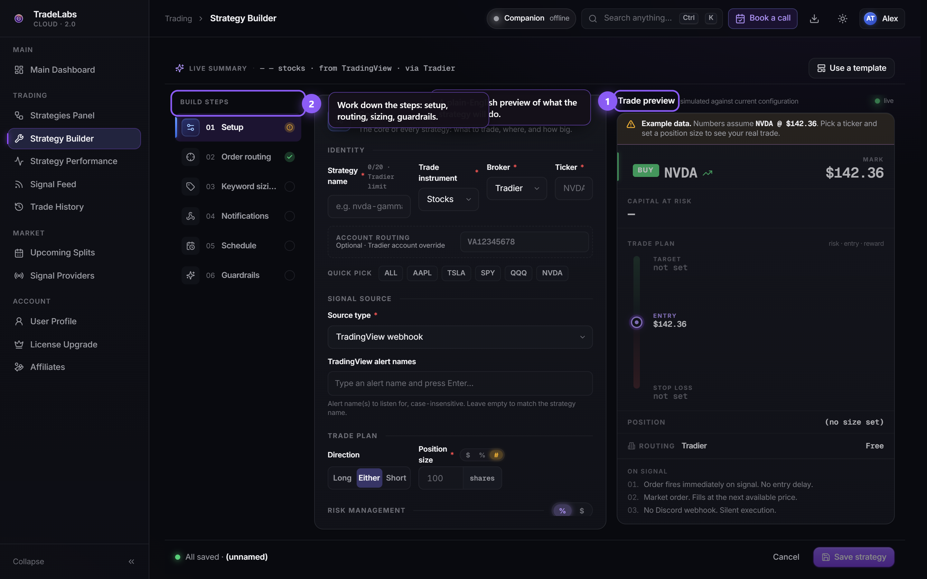Pick ALL quick pick option

pyautogui.click(x=391, y=273)
